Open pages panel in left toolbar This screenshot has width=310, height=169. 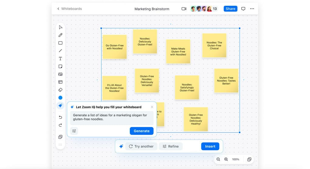tap(60, 137)
